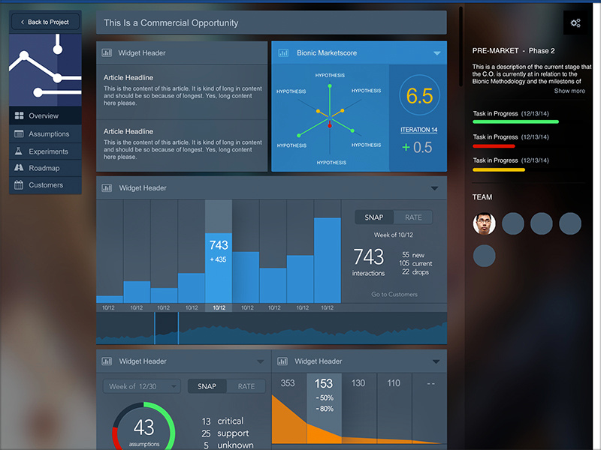Switch to the Customers section
Image resolution: width=601 pixels, height=450 pixels.
click(x=48, y=185)
